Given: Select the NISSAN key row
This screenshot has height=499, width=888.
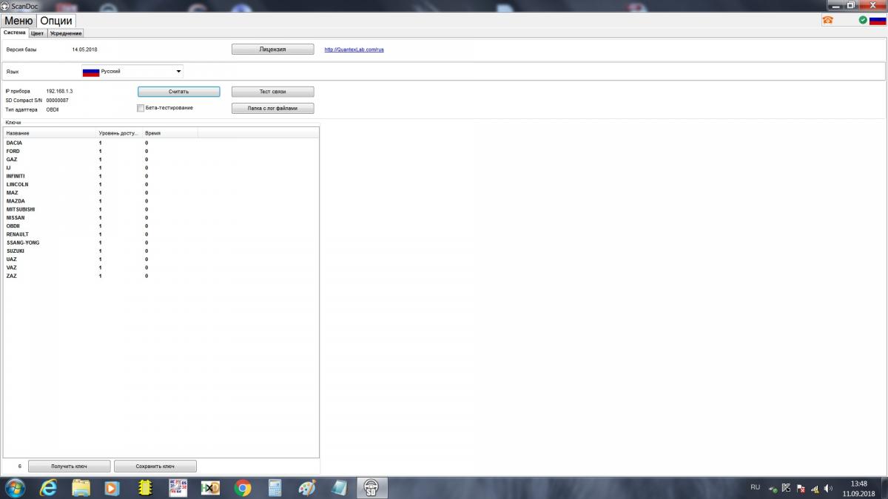Looking at the screenshot, I should (x=161, y=217).
